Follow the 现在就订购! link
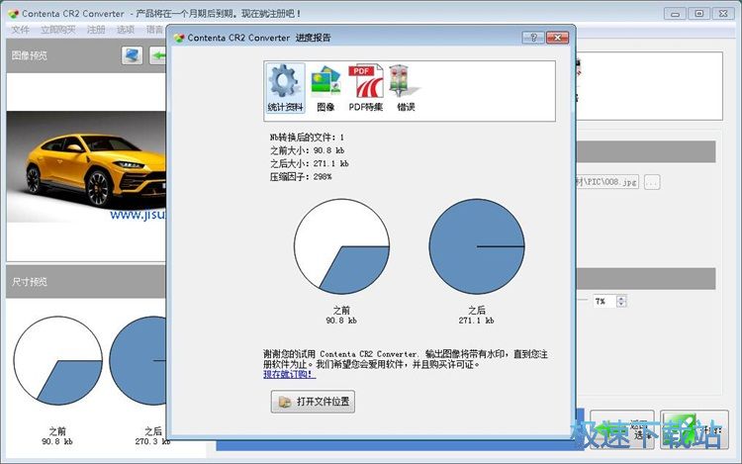Viewport: 742px width, 464px height. pos(289,375)
